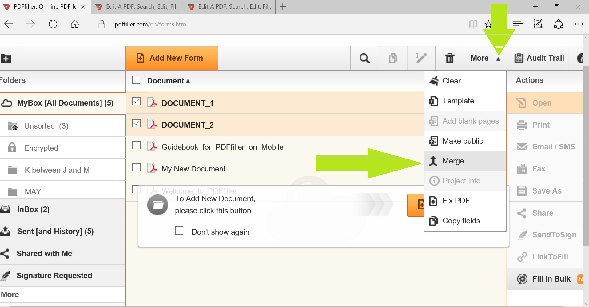Click the Save As action
The width and height of the screenshot is (589, 307).
545,191
